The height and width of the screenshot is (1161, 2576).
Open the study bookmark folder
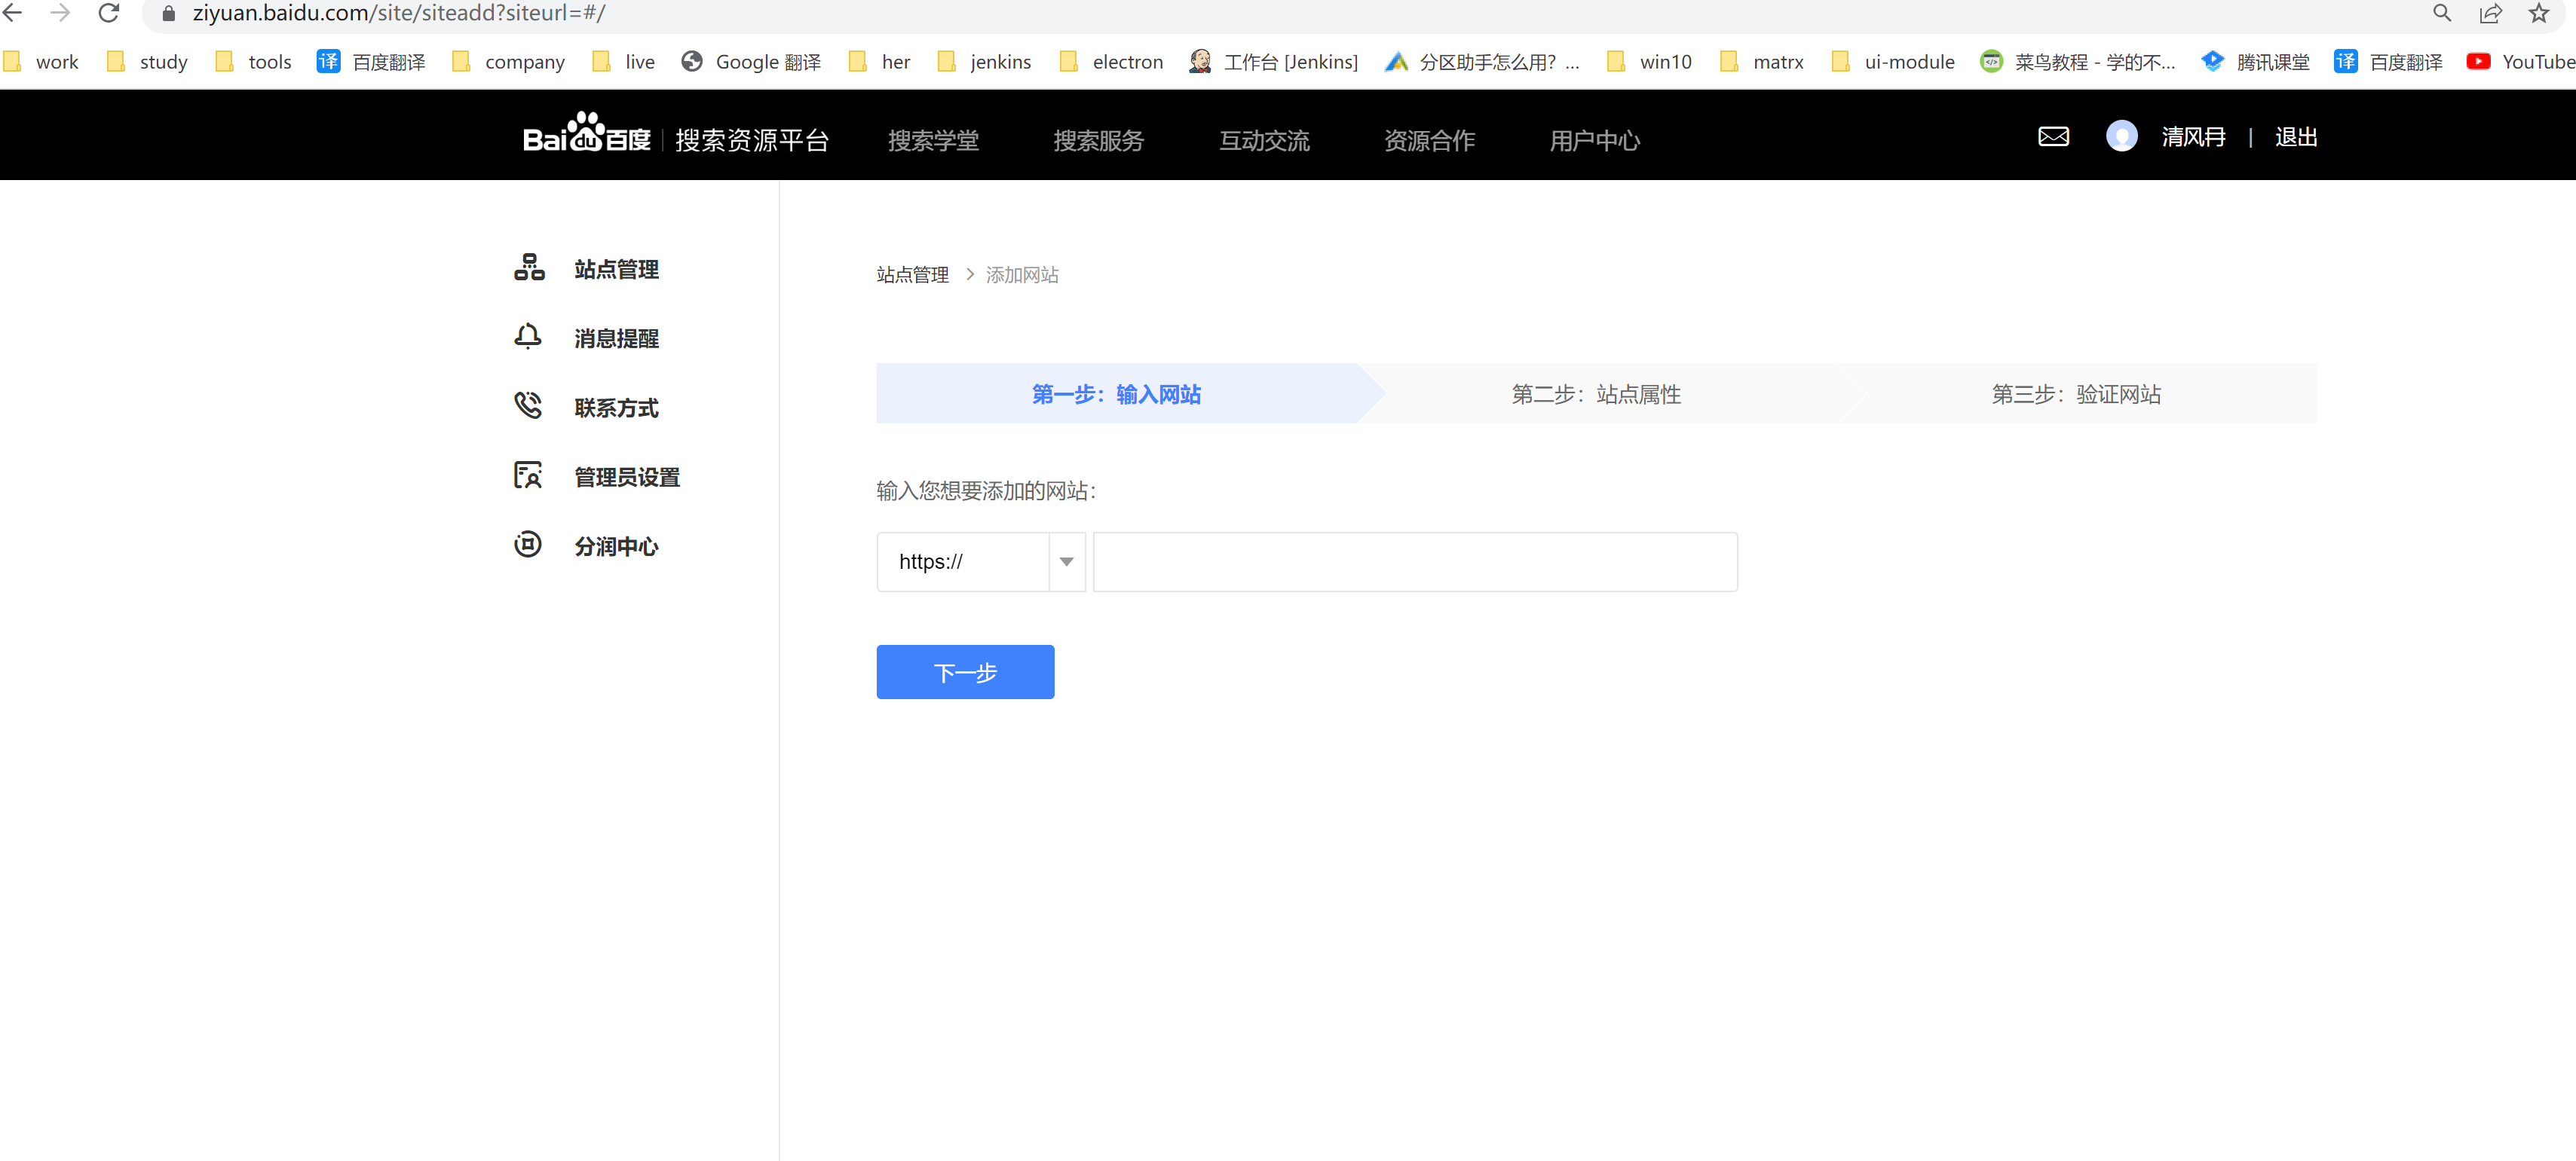[x=148, y=62]
